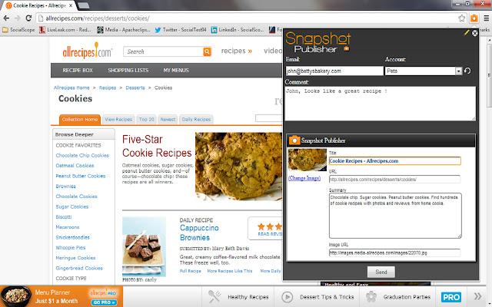
Task: Click the Graduation Parties flower icon
Action: (371, 297)
